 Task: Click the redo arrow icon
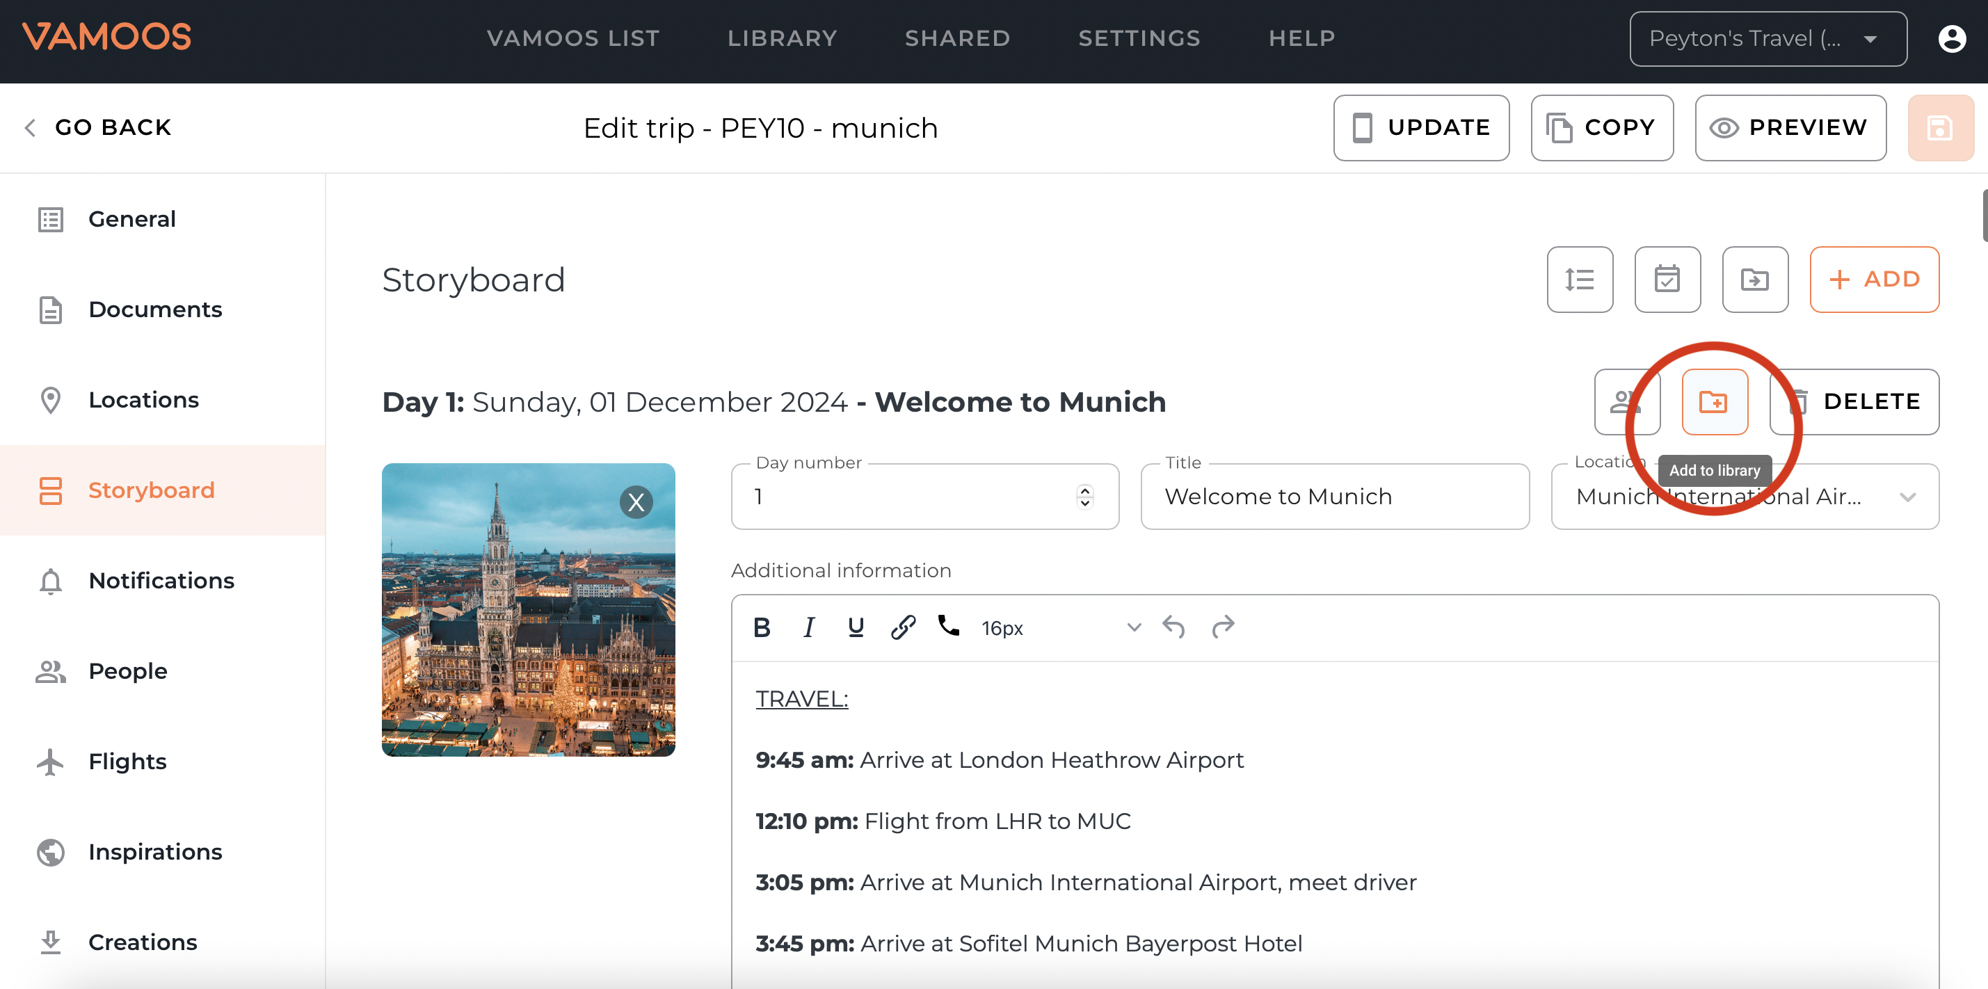(x=1224, y=627)
